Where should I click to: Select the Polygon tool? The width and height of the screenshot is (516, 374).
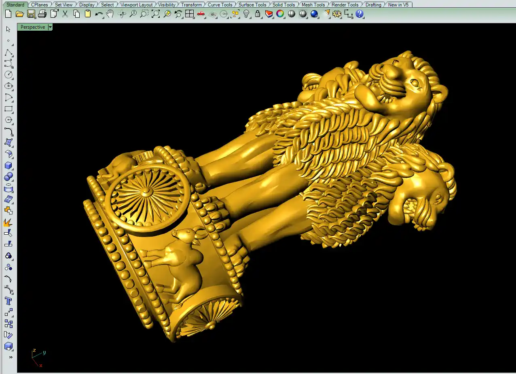pyautogui.click(x=8, y=120)
